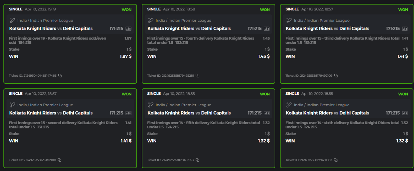The width and height of the screenshot is (414, 171).
Task: View statistics chart icon in third delivery bet
Action: tap(405, 29)
